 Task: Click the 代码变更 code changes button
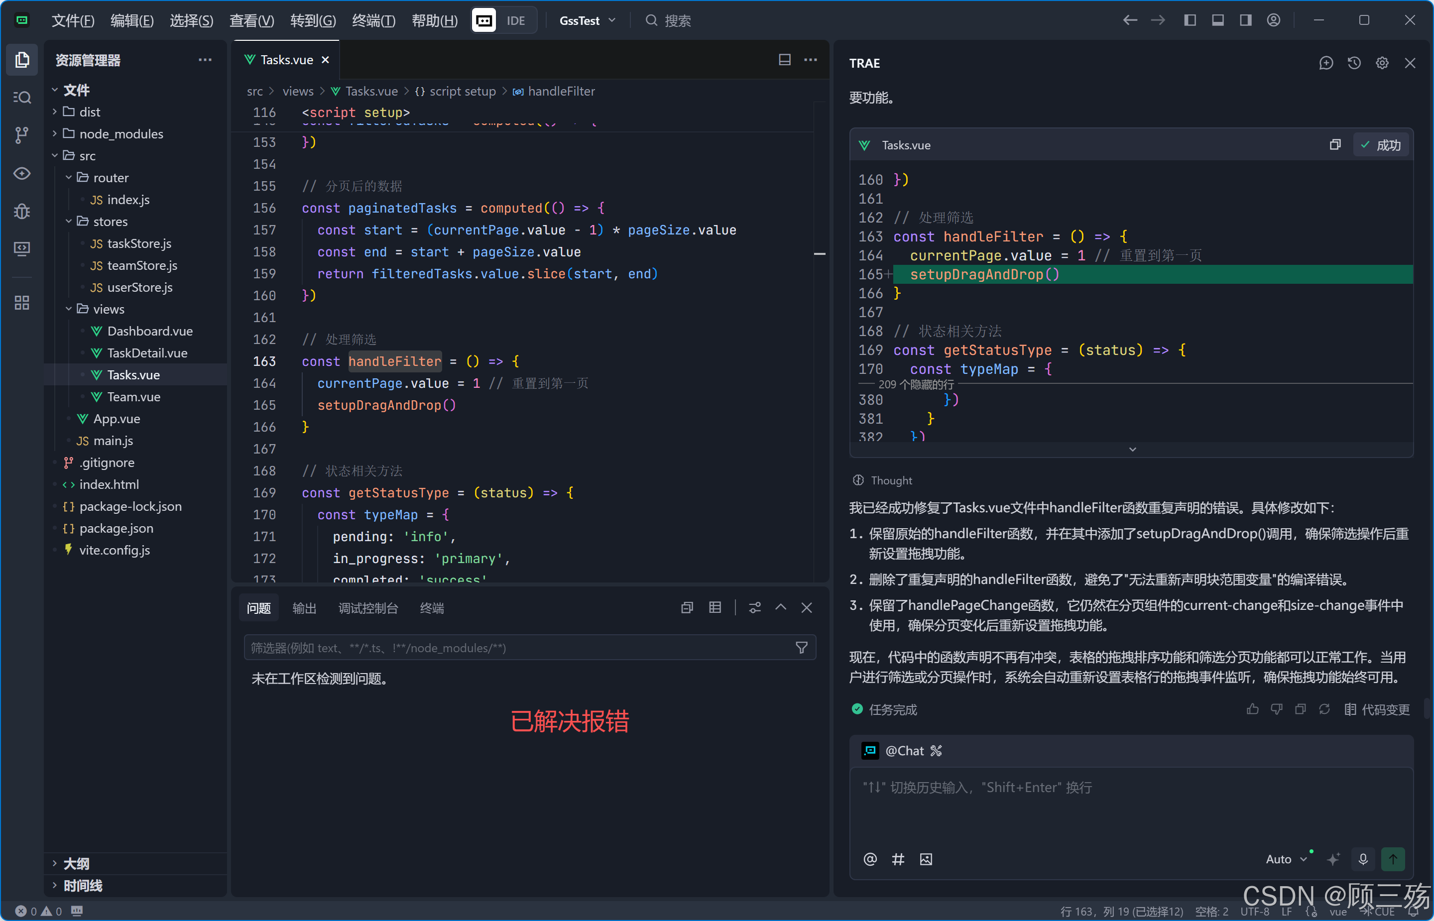[x=1377, y=709]
